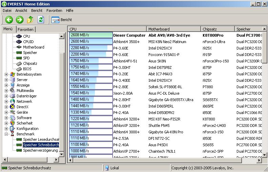Click the Anzeige monitor icon
268x172 pixels.
[x=12, y=85]
